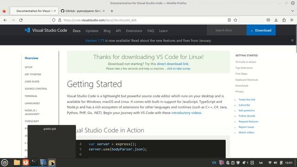The width and height of the screenshot is (297, 167).
Task: Select the Documentation for Visual Studio tab
Action: pos(34,11)
